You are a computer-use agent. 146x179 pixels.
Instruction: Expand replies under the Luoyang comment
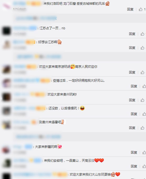(x=36, y=18)
